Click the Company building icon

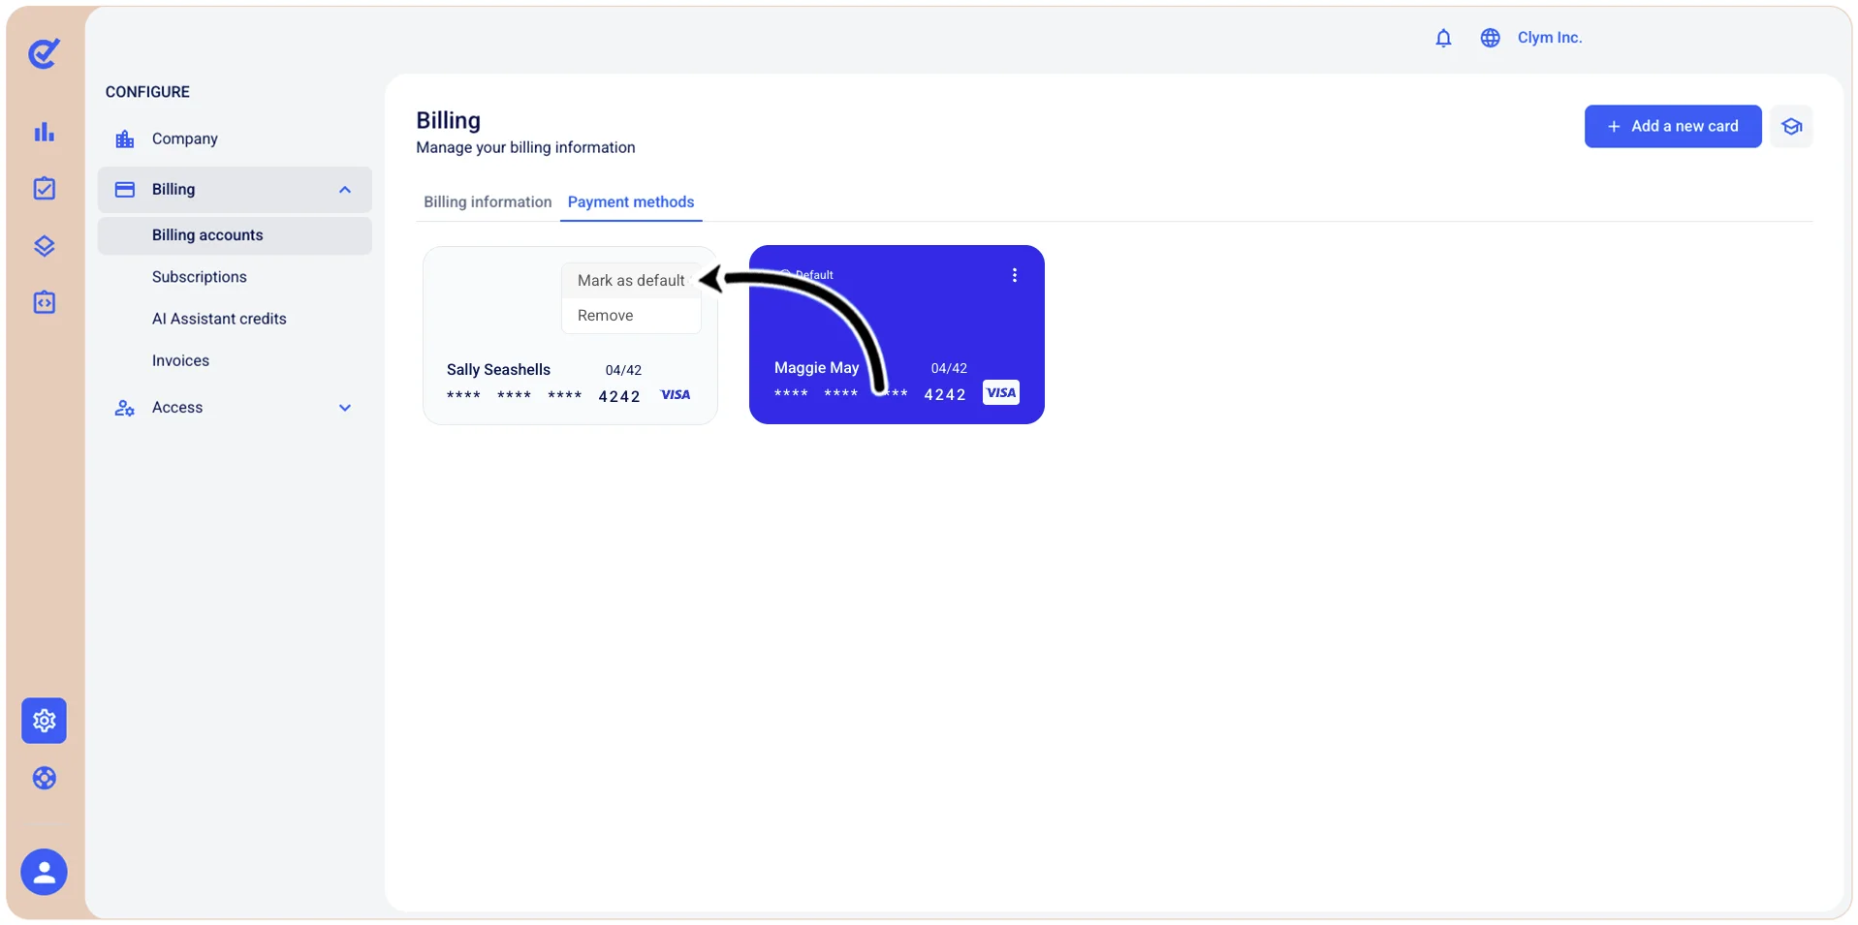[125, 139]
